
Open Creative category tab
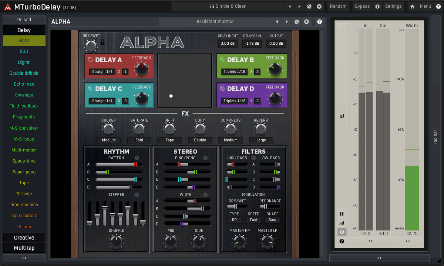point(24,238)
